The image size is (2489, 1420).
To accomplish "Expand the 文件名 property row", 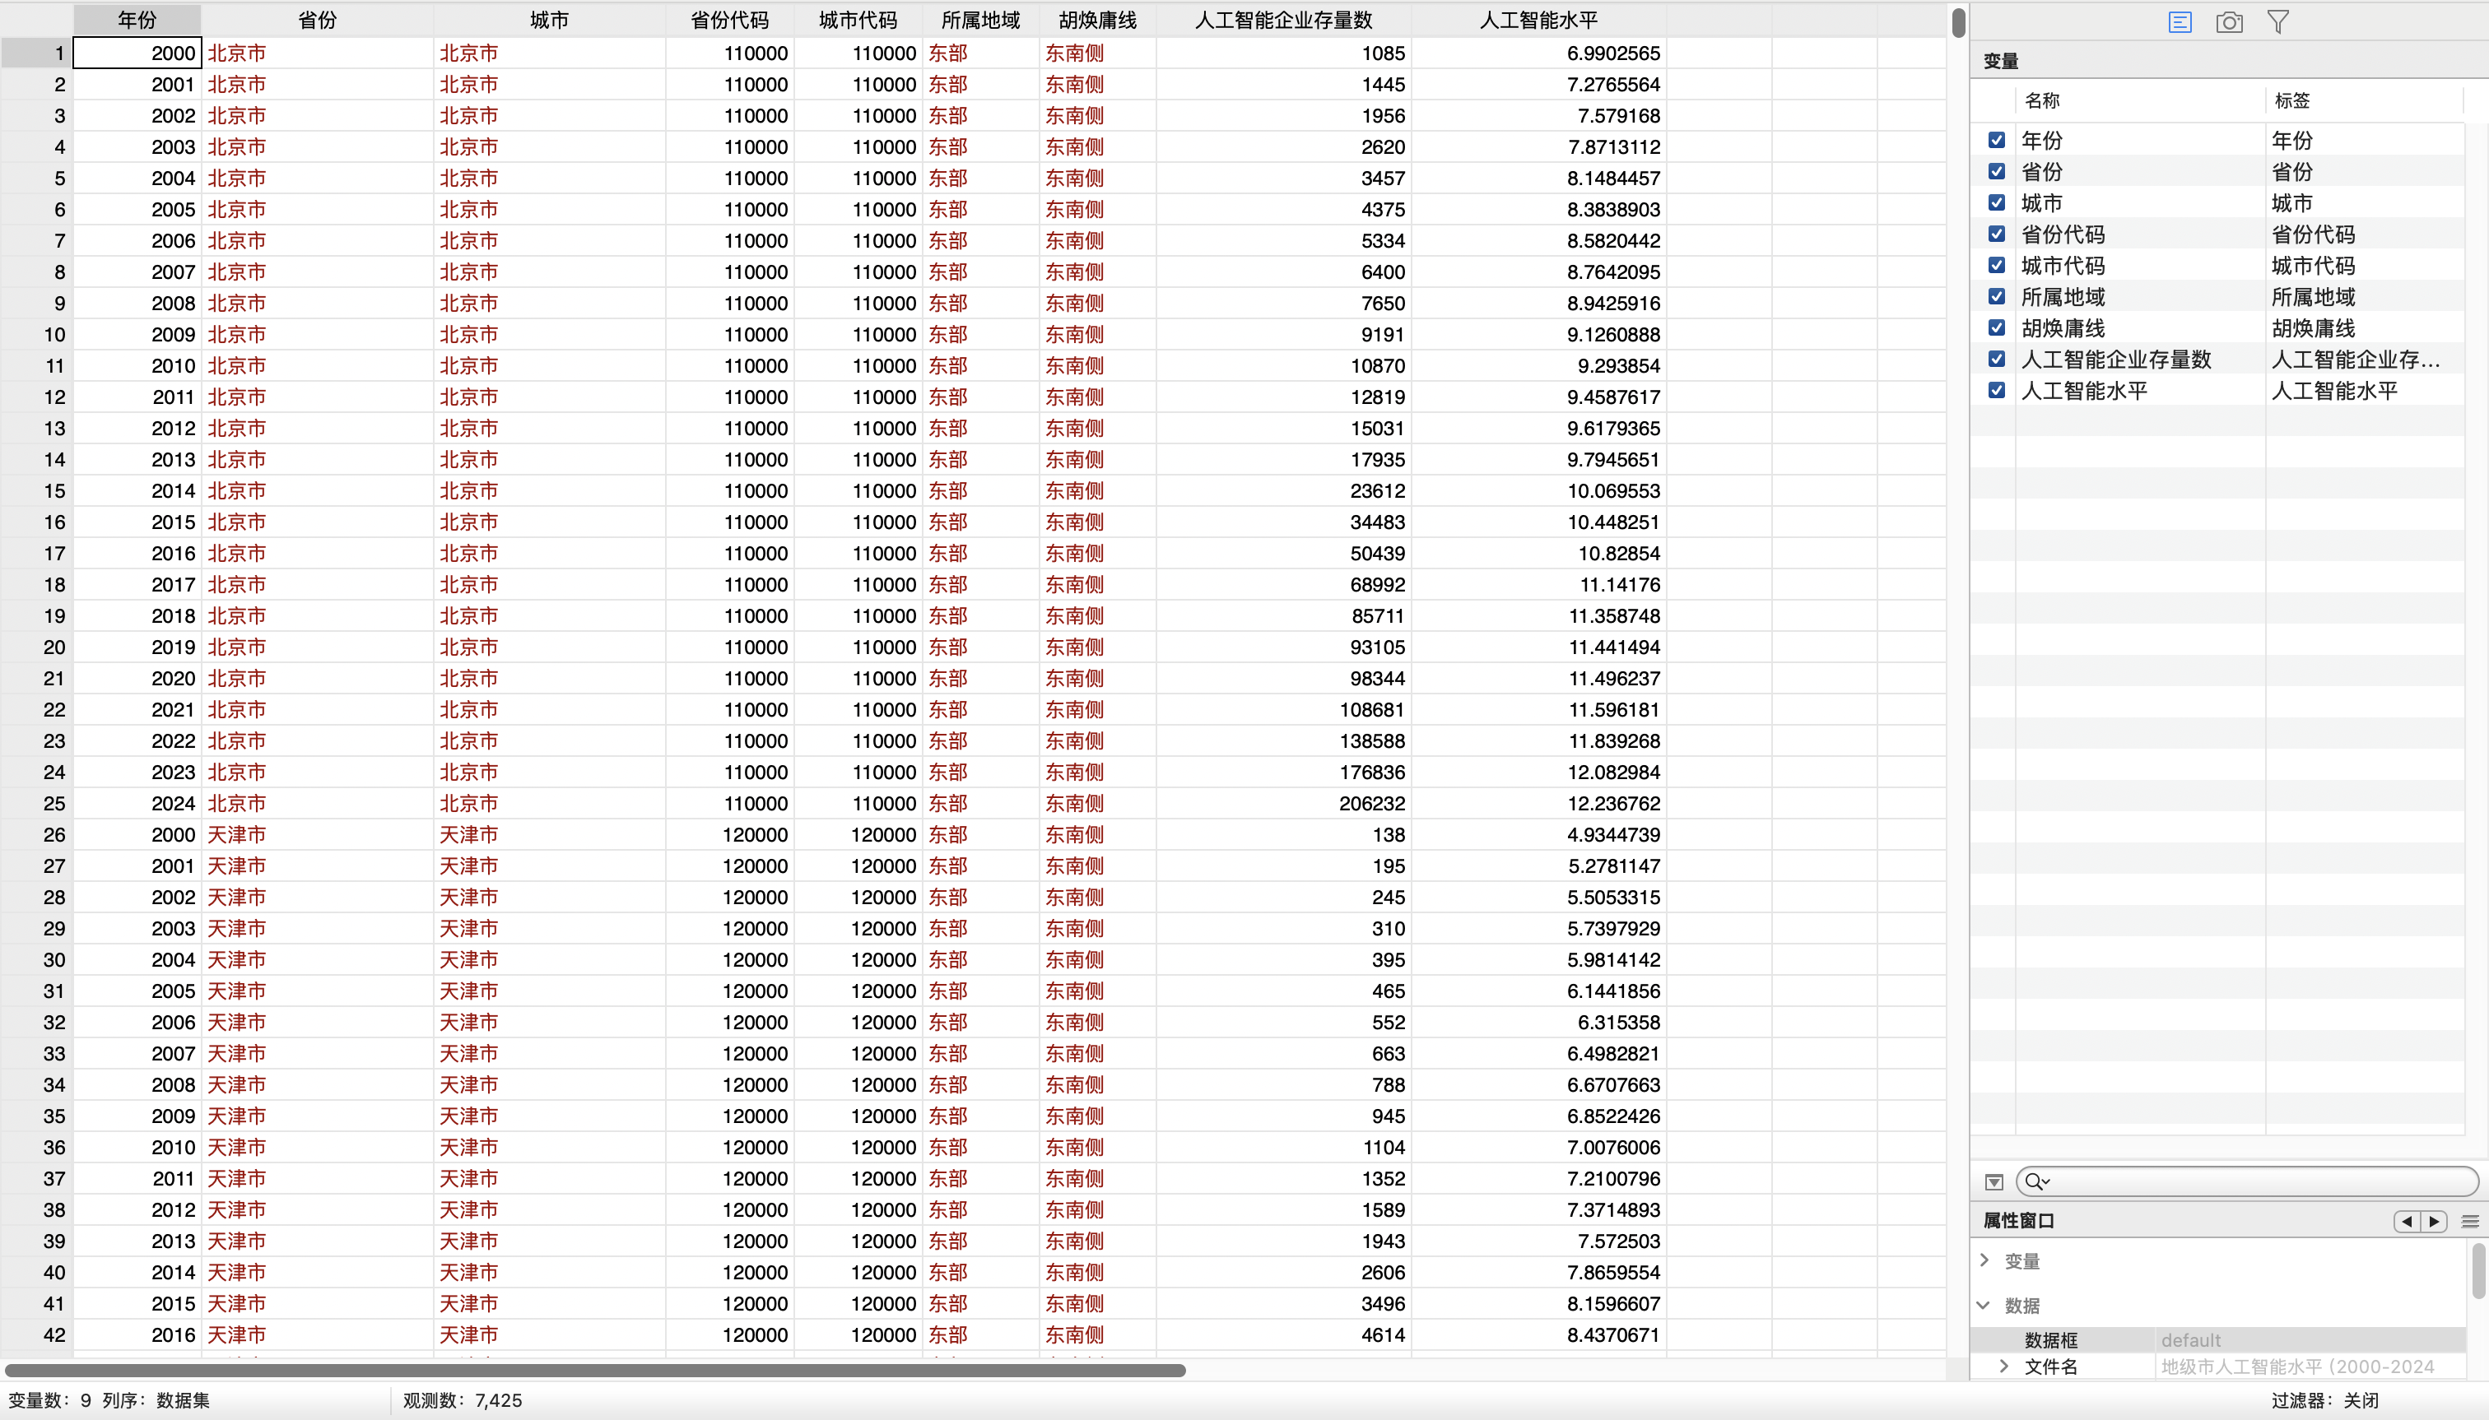I will click(2004, 1367).
